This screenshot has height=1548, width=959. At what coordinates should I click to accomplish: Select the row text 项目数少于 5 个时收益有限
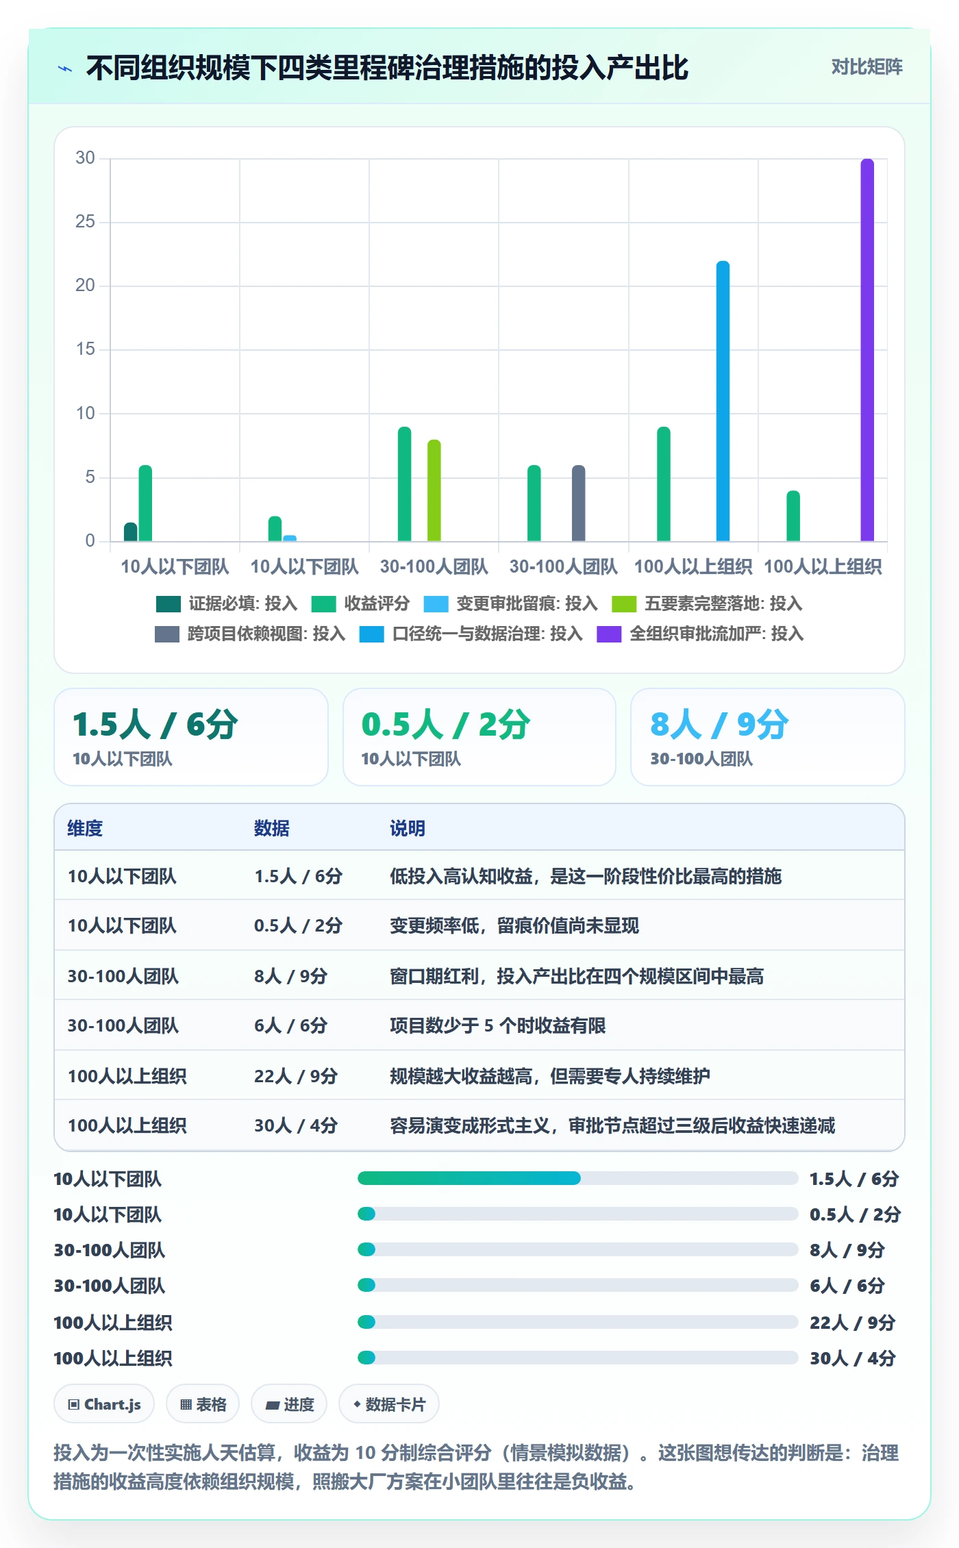497,1025
